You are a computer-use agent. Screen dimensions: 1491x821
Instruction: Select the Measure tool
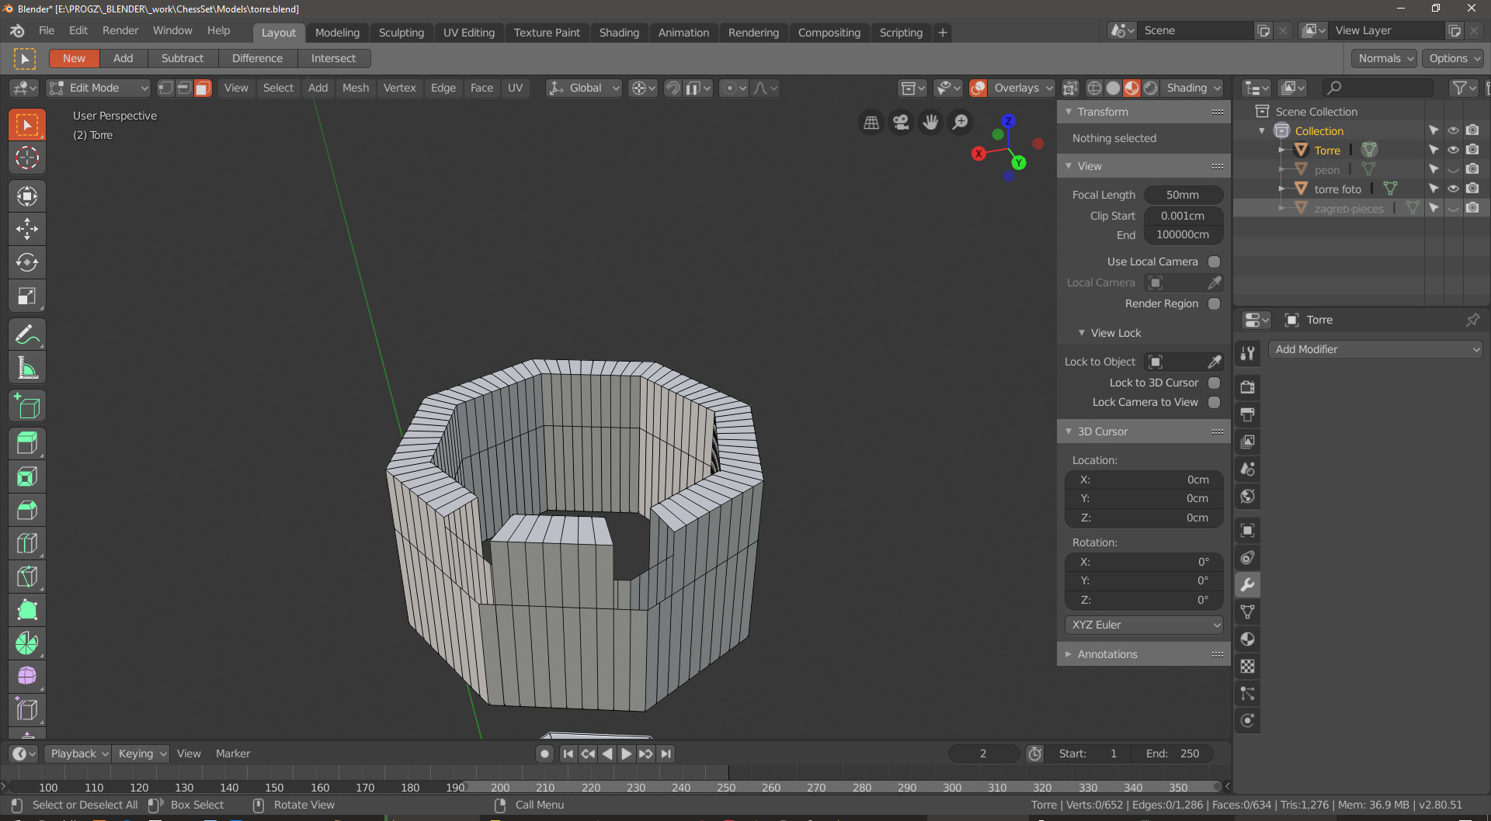(x=27, y=368)
